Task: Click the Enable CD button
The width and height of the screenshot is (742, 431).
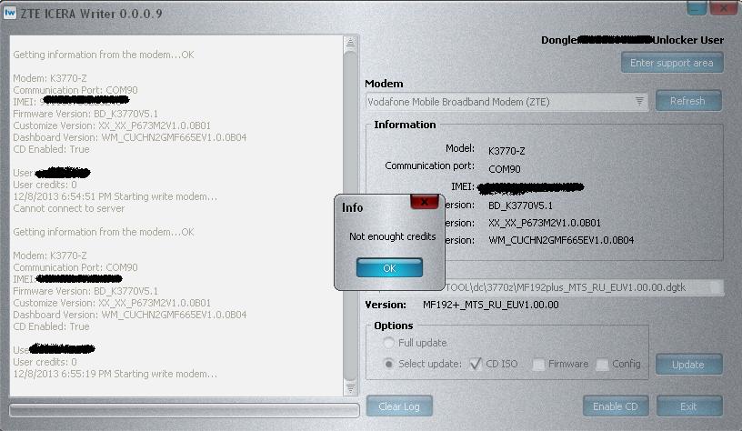Action: click(x=616, y=406)
